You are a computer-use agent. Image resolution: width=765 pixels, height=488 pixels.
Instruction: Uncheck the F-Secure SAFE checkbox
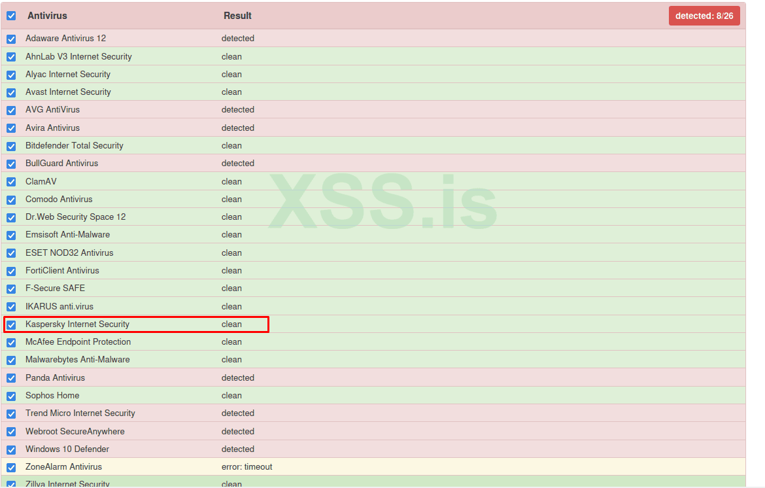click(11, 289)
